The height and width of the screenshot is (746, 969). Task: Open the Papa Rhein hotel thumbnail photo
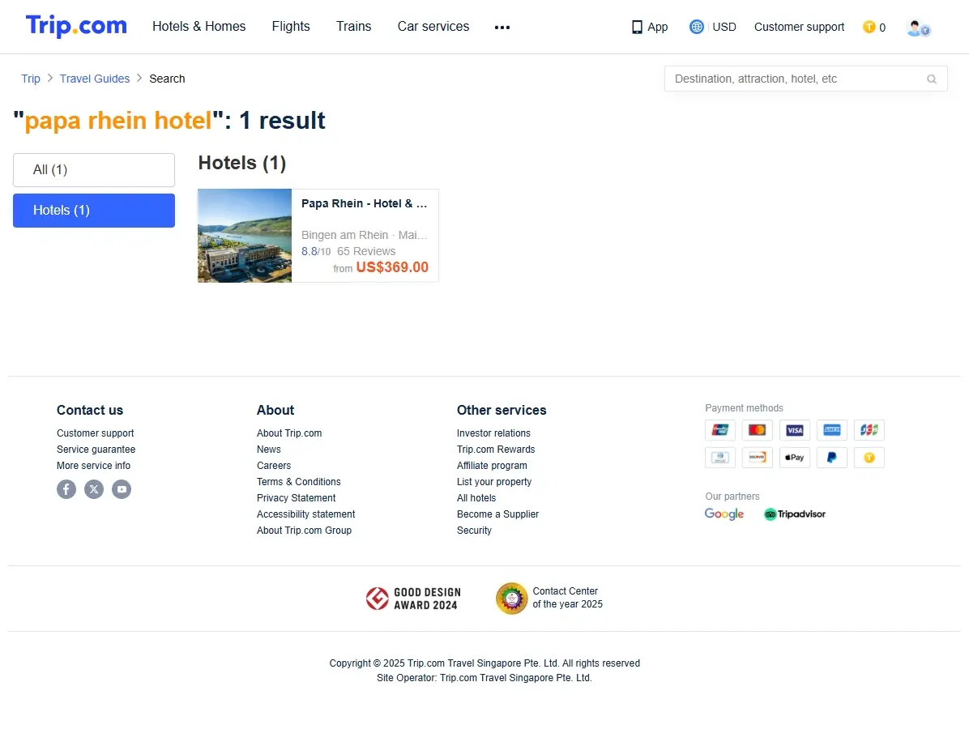coord(245,236)
